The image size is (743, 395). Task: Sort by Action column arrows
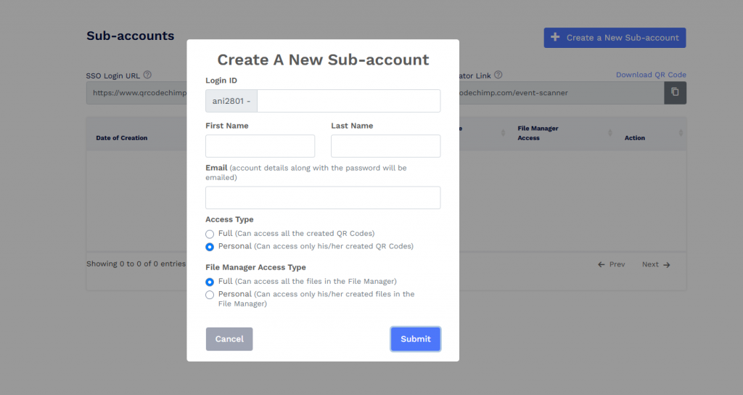click(681, 134)
